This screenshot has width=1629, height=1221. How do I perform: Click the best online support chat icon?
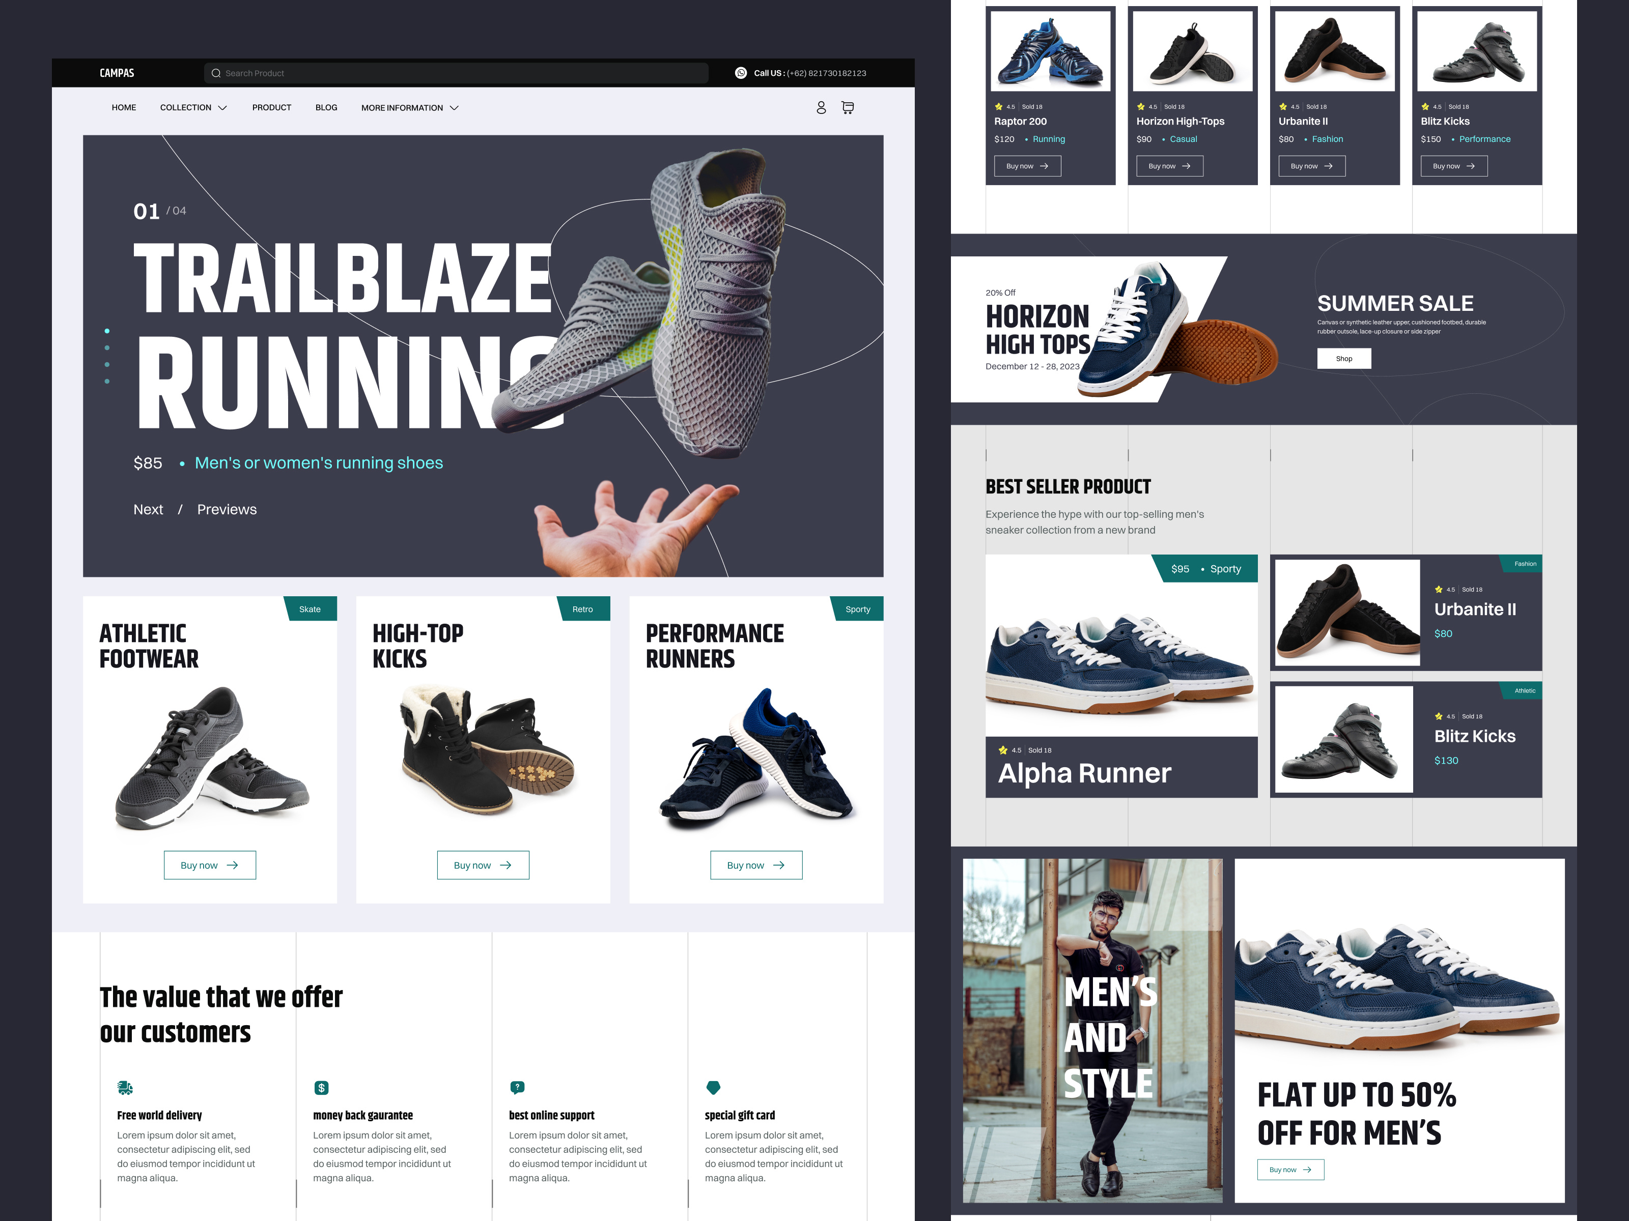click(x=517, y=1087)
